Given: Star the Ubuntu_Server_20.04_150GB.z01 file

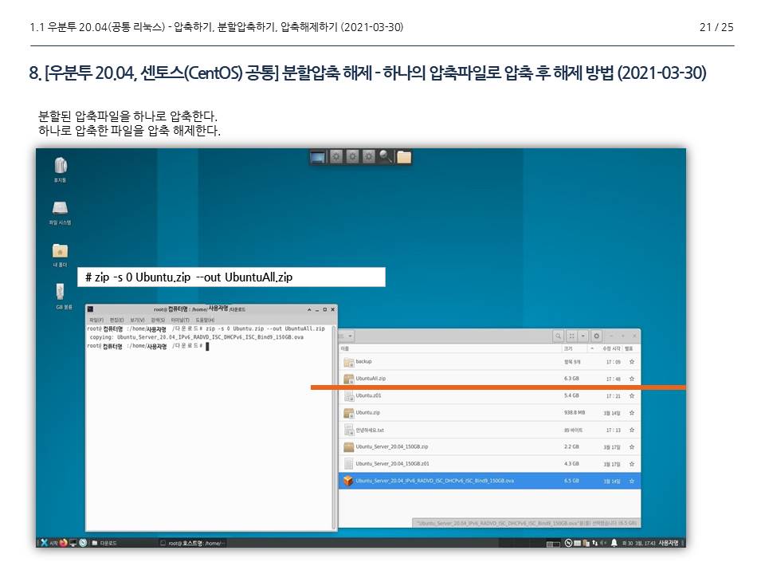Looking at the screenshot, I should (x=632, y=464).
